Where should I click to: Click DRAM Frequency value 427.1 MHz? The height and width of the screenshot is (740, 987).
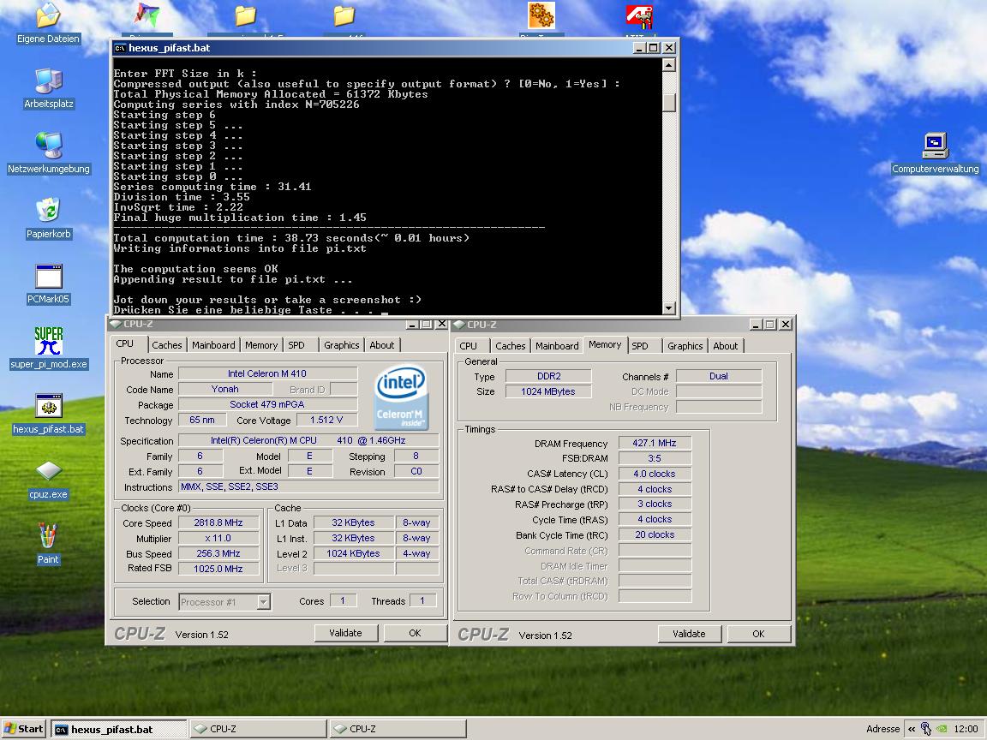click(x=655, y=443)
